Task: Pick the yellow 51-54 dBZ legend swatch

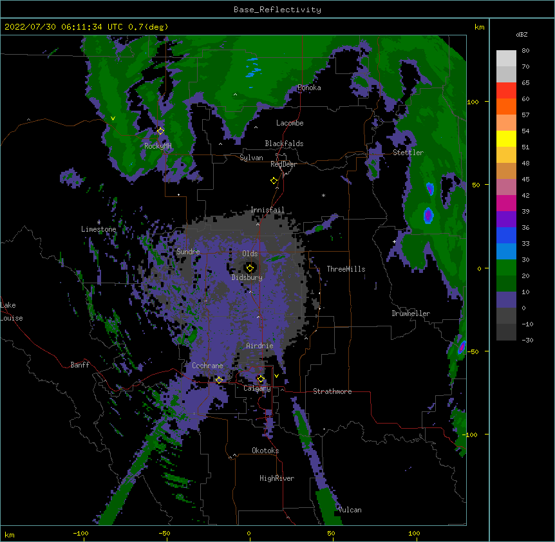Action: click(506, 138)
